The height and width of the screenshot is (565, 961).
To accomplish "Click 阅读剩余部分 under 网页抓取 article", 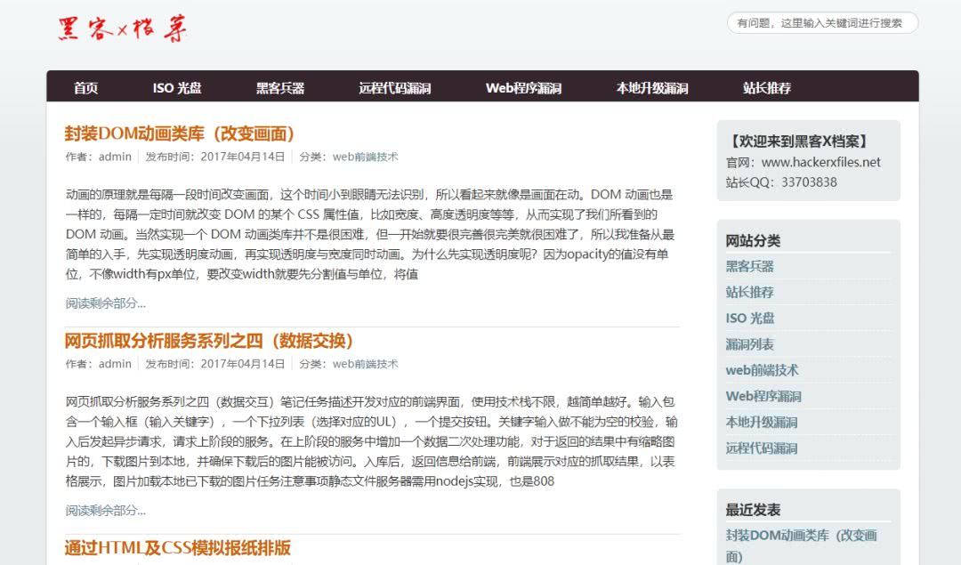I will 105,511.
